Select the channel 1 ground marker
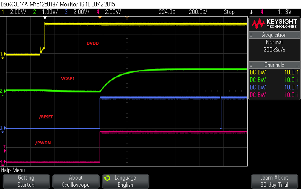 pos(3,55)
